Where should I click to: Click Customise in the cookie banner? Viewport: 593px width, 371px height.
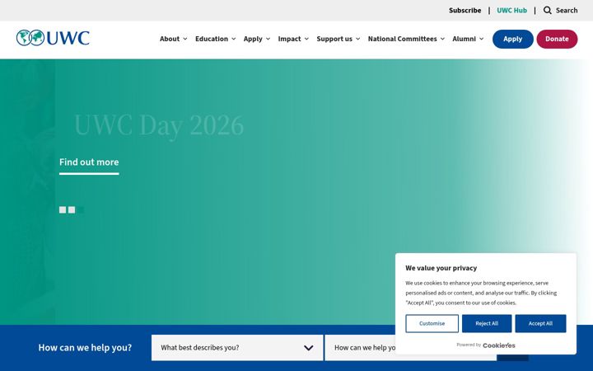point(432,324)
